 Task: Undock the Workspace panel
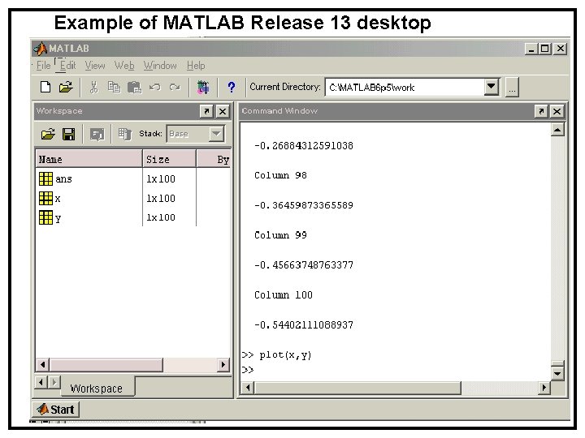(x=206, y=111)
